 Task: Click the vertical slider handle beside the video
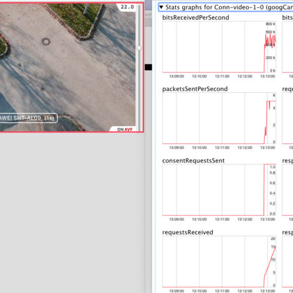tap(139, 48)
